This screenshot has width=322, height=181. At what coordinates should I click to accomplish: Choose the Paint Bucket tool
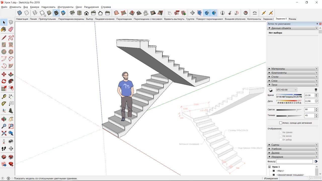(4, 29)
